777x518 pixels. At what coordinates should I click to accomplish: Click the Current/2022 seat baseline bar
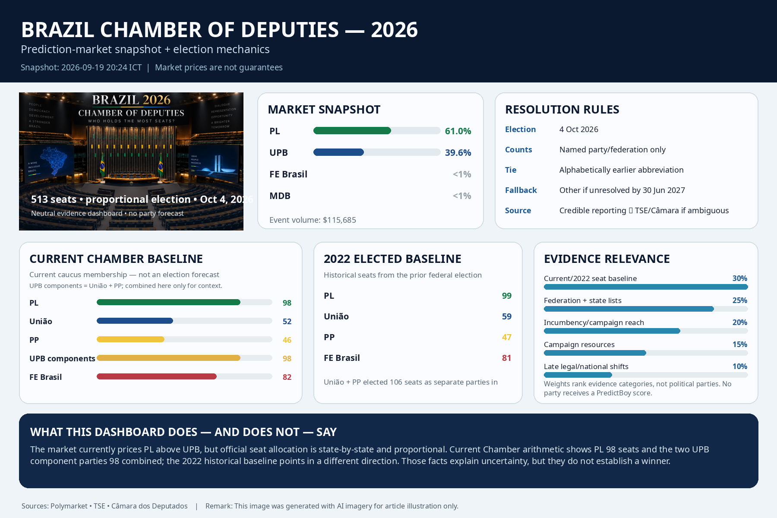coord(646,287)
